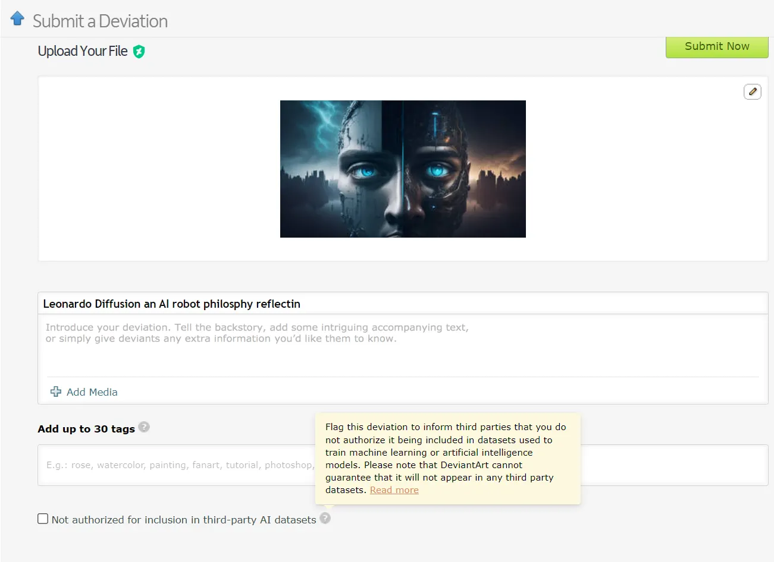
Task: Click the Upload Your File heading text
Action: (x=83, y=52)
